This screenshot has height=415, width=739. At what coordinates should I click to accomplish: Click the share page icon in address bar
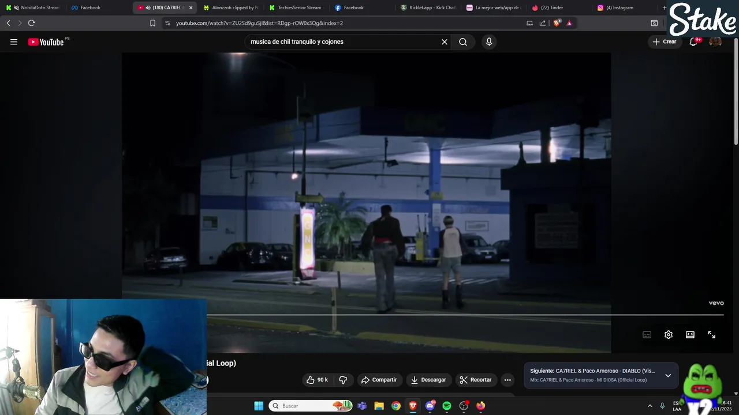[543, 23]
